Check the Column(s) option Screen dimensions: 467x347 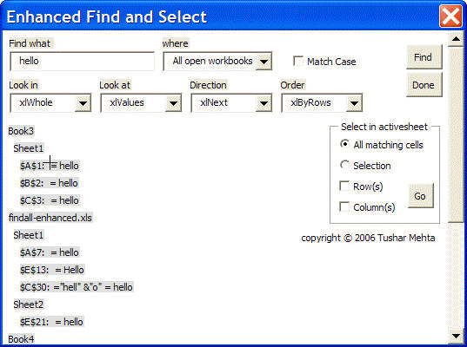[344, 206]
